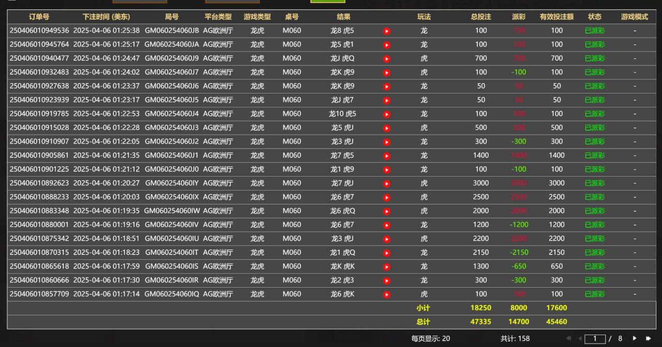Click the page number input field

coord(595,339)
